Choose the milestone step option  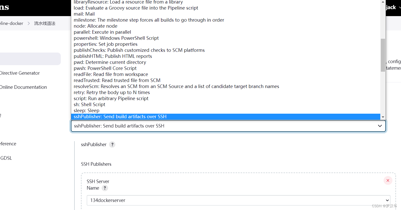(x=226, y=20)
